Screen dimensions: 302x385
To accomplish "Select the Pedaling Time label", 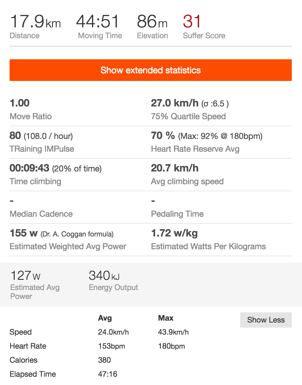I will click(x=177, y=214).
